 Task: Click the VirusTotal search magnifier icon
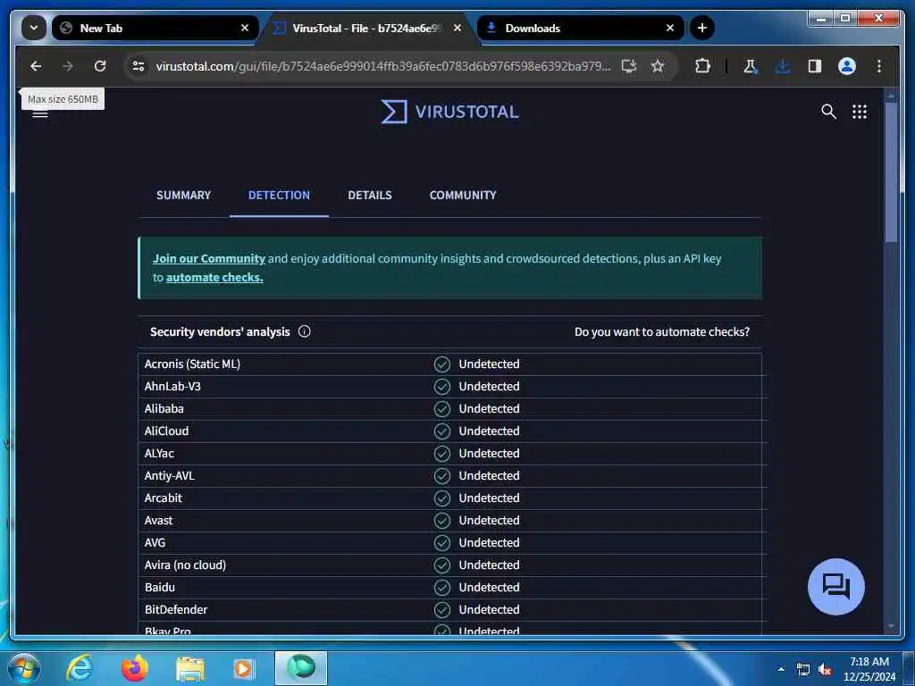click(x=828, y=112)
